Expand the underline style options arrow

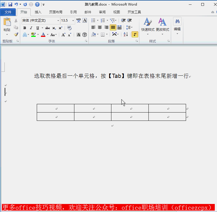pyautogui.click(x=42, y=28)
